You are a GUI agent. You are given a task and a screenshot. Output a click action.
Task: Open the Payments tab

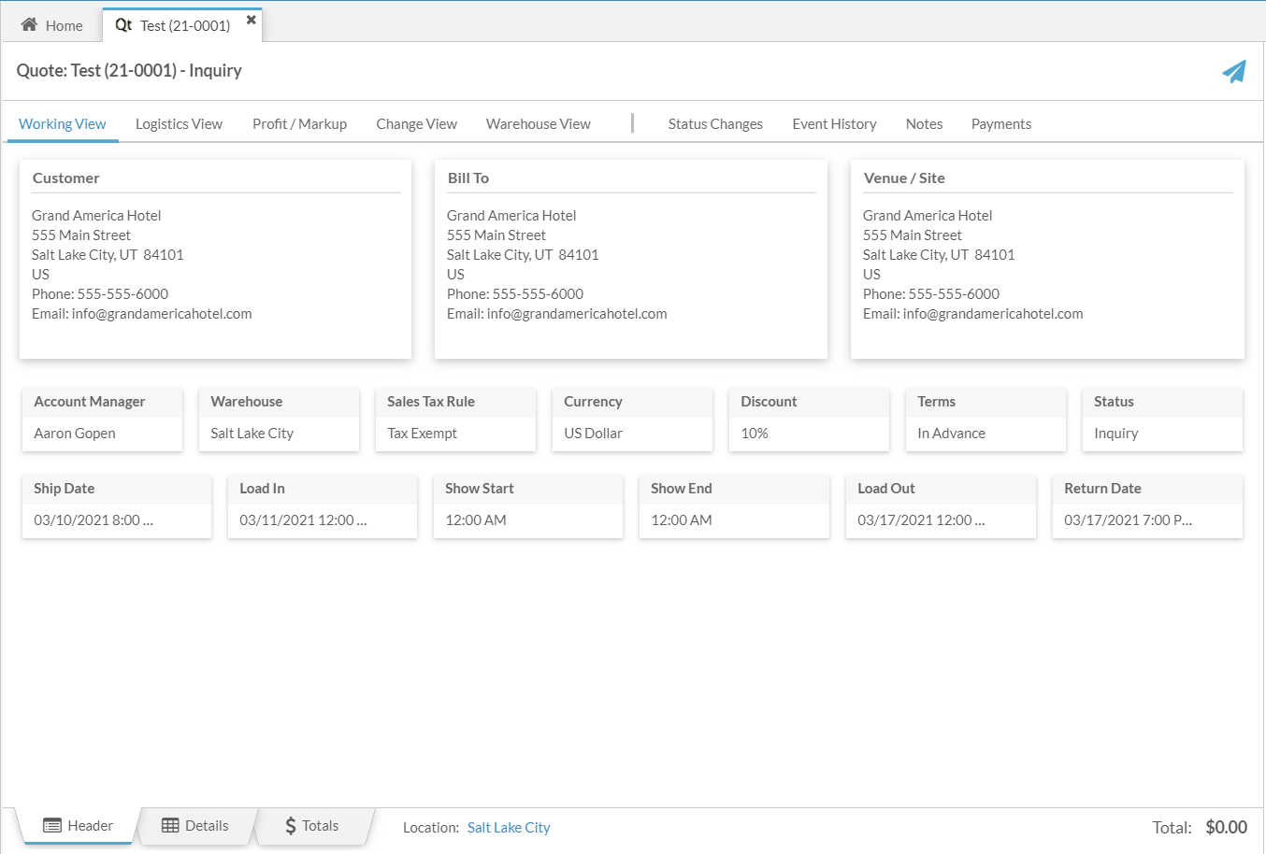click(1000, 124)
